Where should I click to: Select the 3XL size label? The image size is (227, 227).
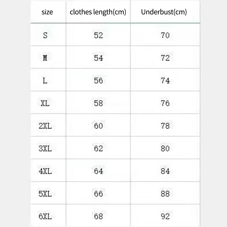point(45,149)
